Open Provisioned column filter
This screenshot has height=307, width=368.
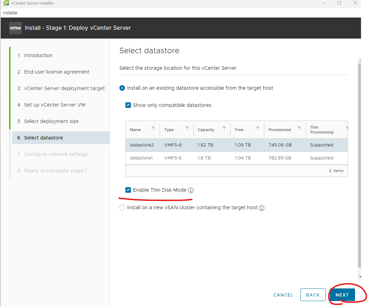pyautogui.click(x=299, y=128)
